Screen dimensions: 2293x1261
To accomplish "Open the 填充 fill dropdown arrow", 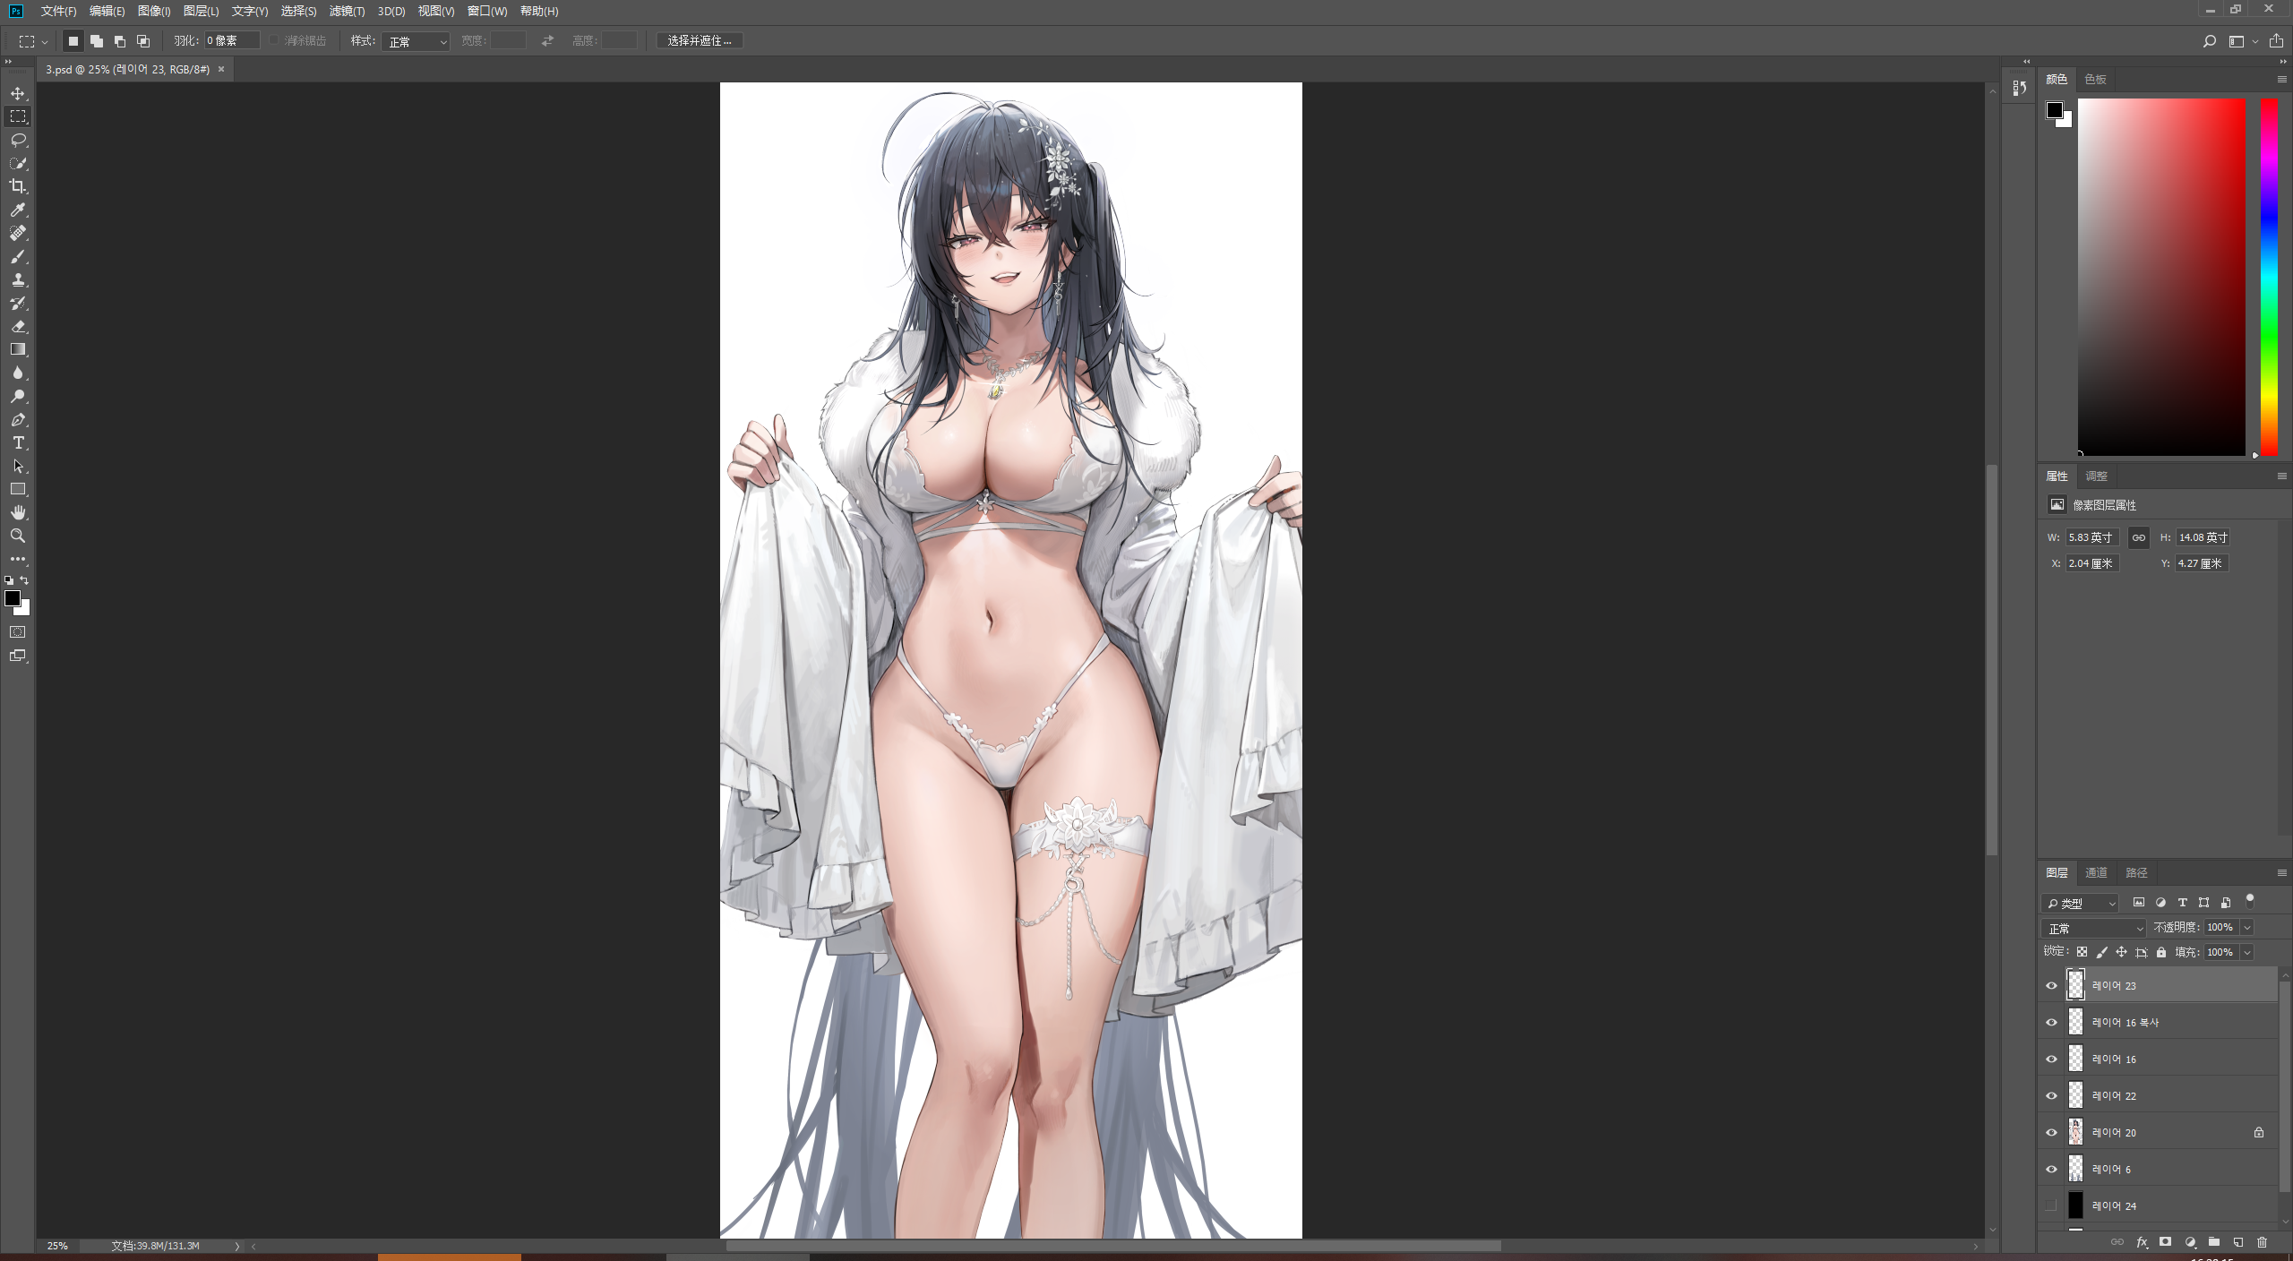I will point(2247,952).
